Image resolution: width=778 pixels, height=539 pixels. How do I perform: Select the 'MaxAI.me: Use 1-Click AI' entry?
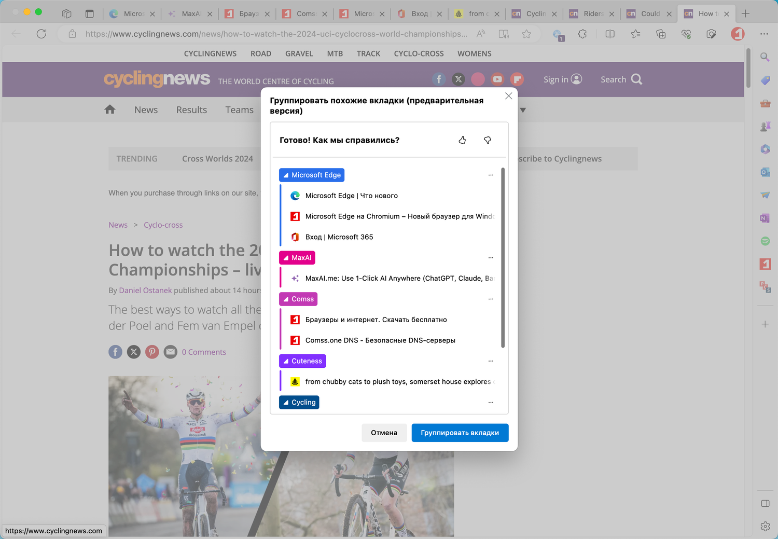389,279
